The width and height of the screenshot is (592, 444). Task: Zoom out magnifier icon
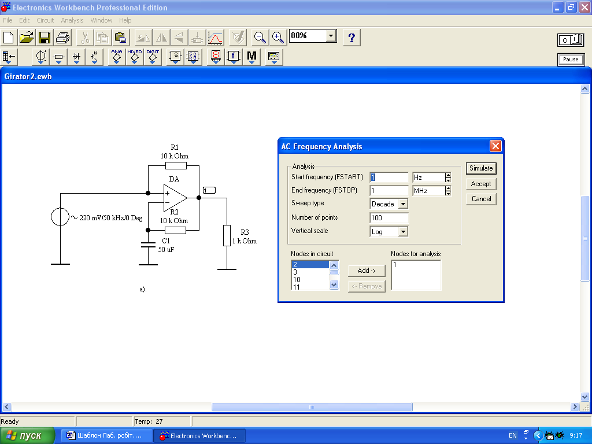click(260, 38)
